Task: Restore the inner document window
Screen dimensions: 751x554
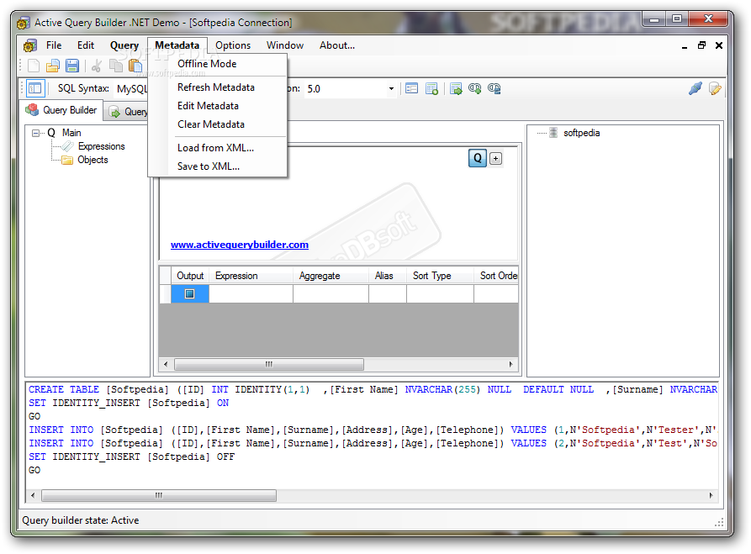Action: 701,45
